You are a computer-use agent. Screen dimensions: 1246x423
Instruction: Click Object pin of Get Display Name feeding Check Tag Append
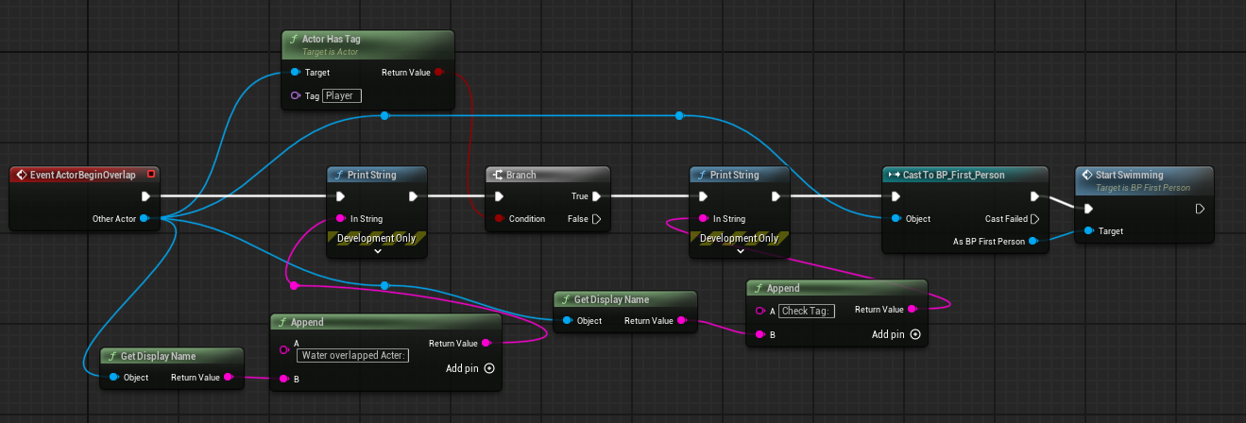pos(567,321)
